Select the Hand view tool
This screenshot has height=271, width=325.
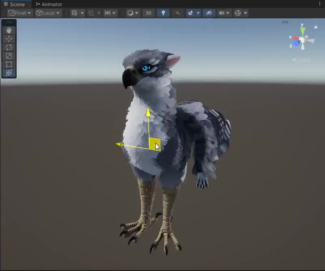tap(9, 30)
